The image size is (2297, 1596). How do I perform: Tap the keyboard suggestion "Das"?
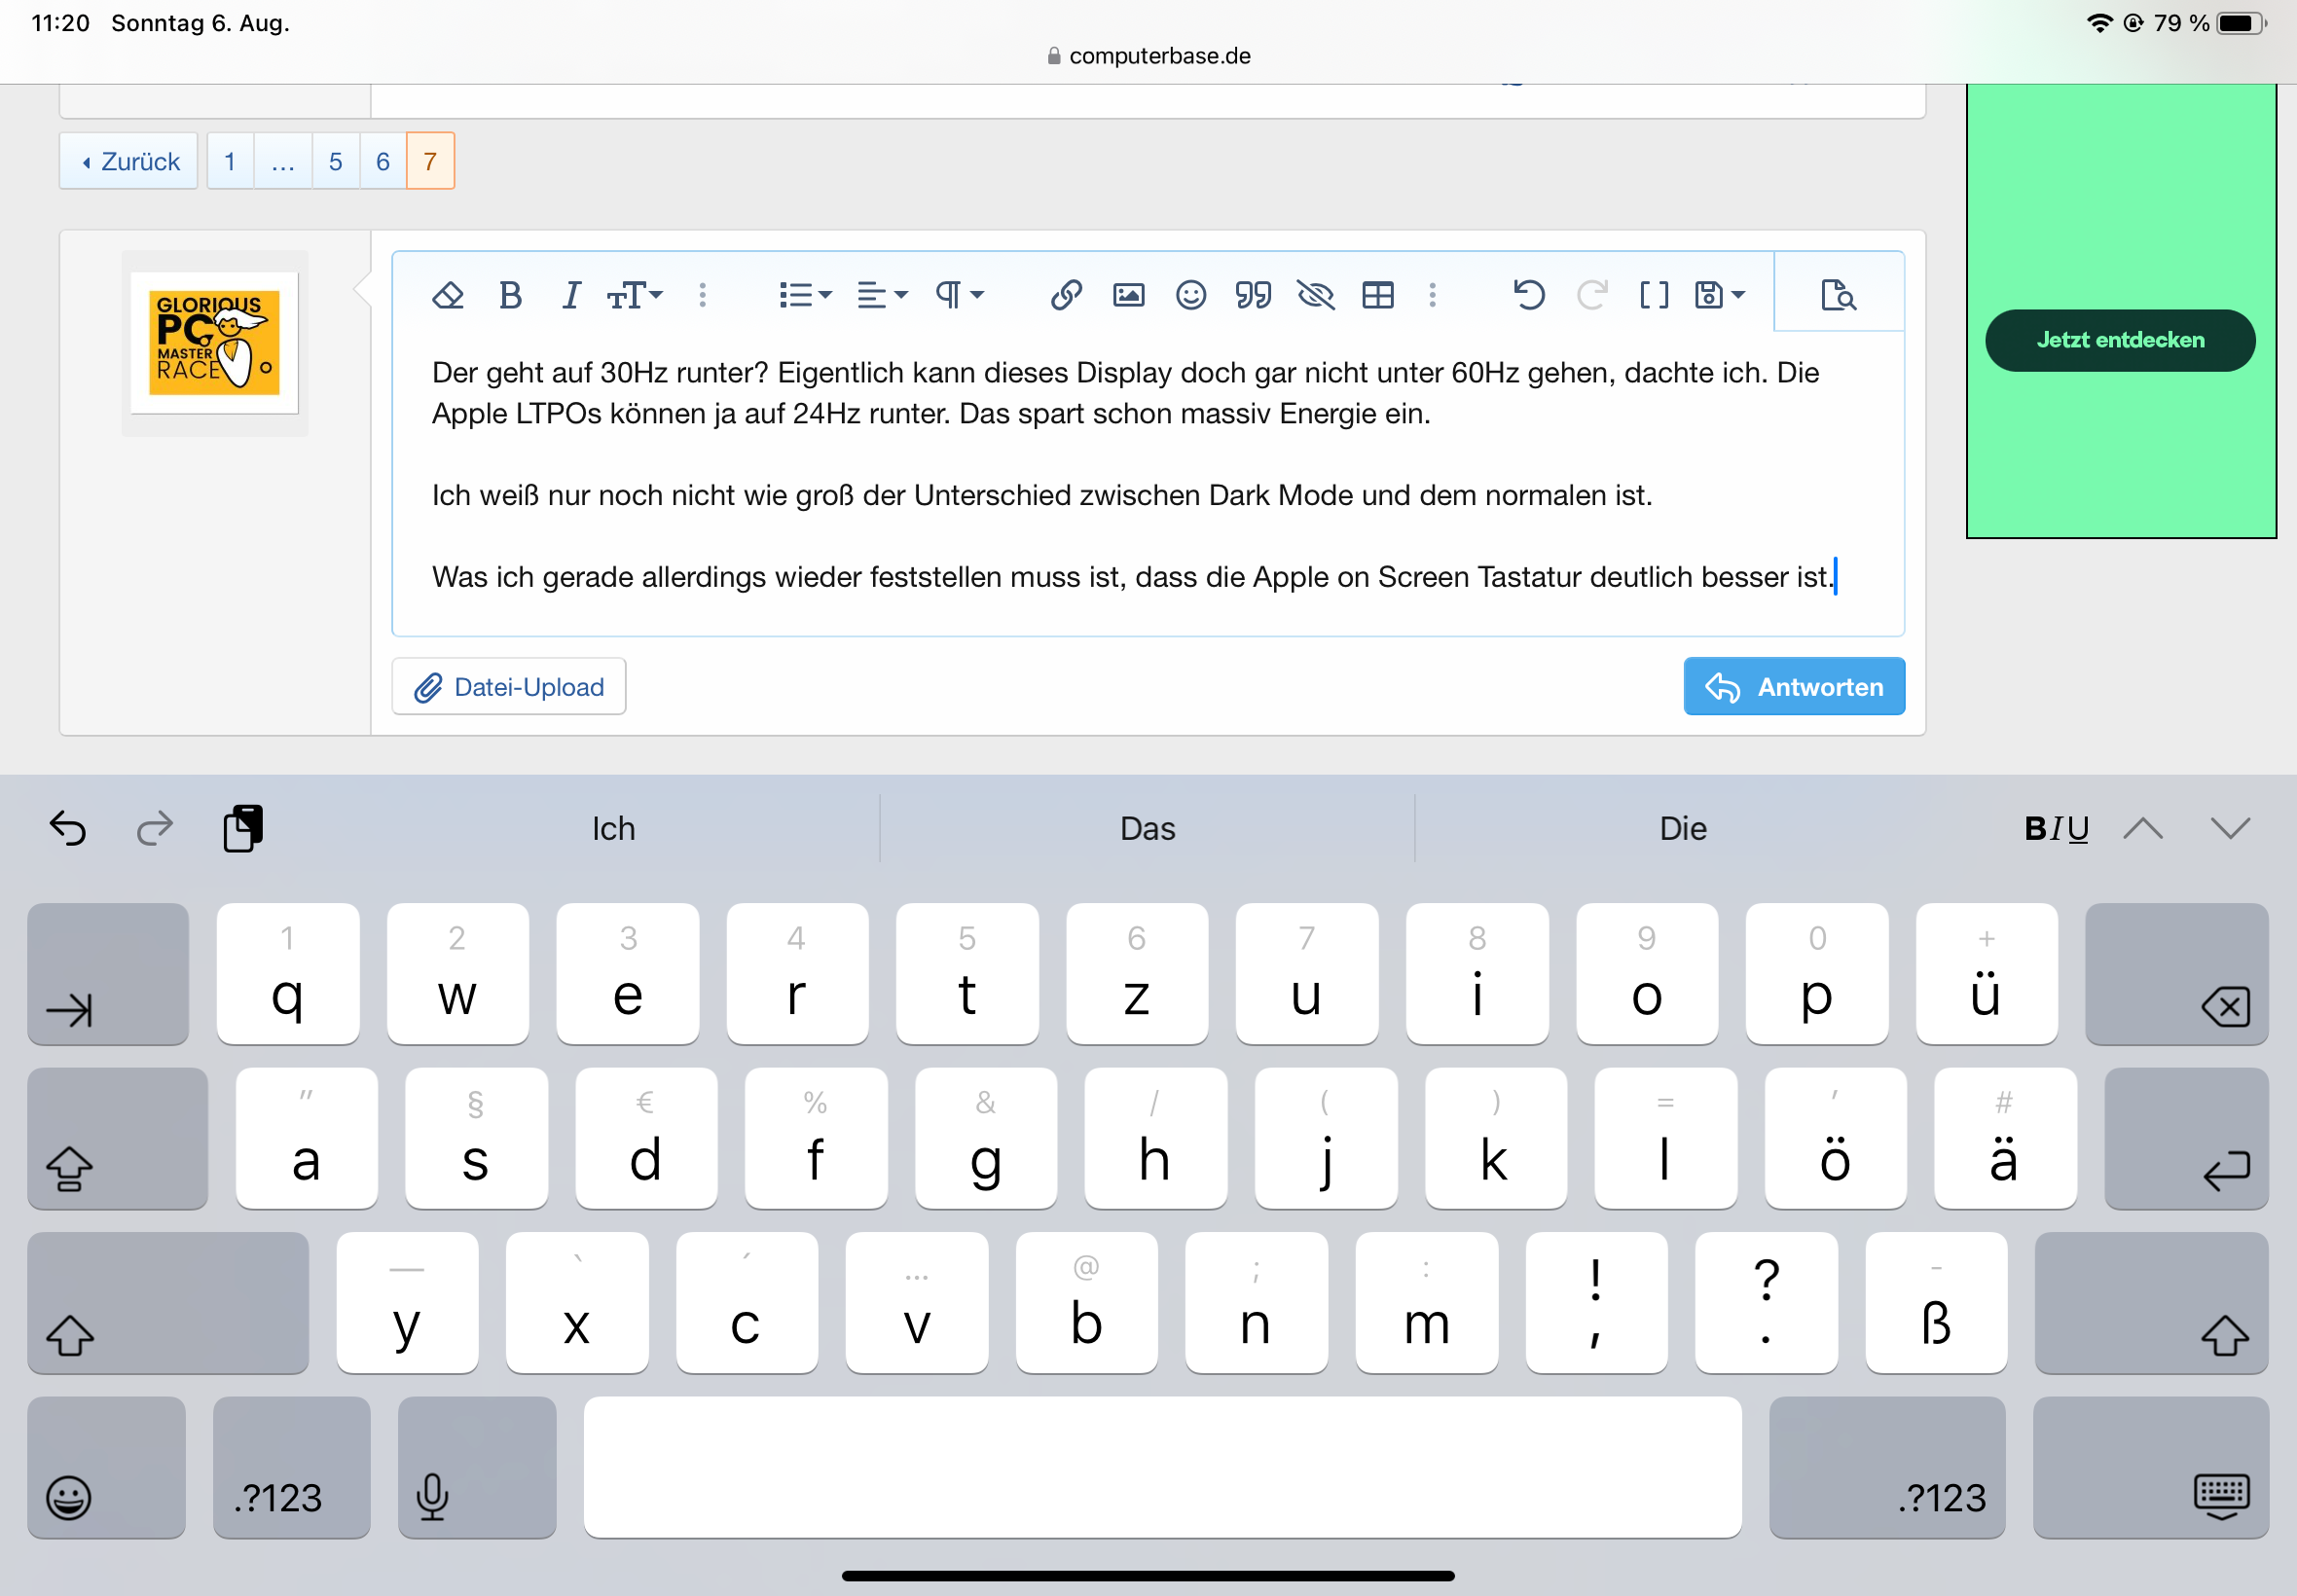(1147, 828)
